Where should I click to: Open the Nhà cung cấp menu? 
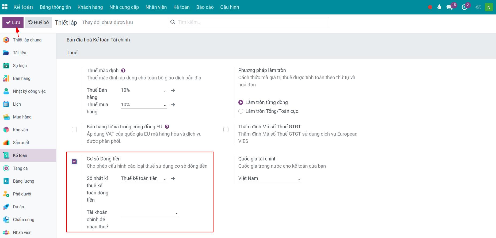[x=124, y=7]
